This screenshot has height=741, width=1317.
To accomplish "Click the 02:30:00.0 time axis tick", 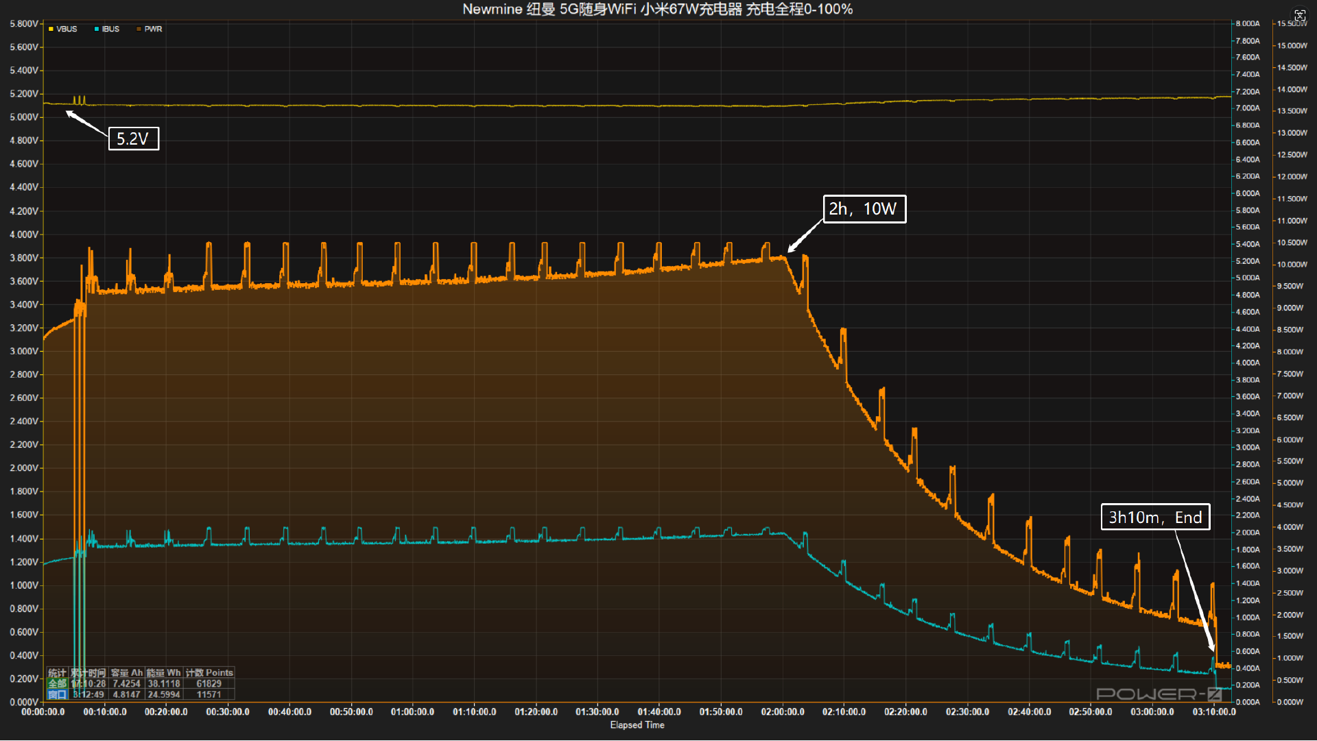I will point(967,712).
